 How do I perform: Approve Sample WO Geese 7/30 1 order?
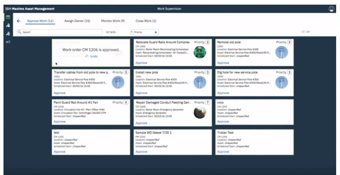142,152
